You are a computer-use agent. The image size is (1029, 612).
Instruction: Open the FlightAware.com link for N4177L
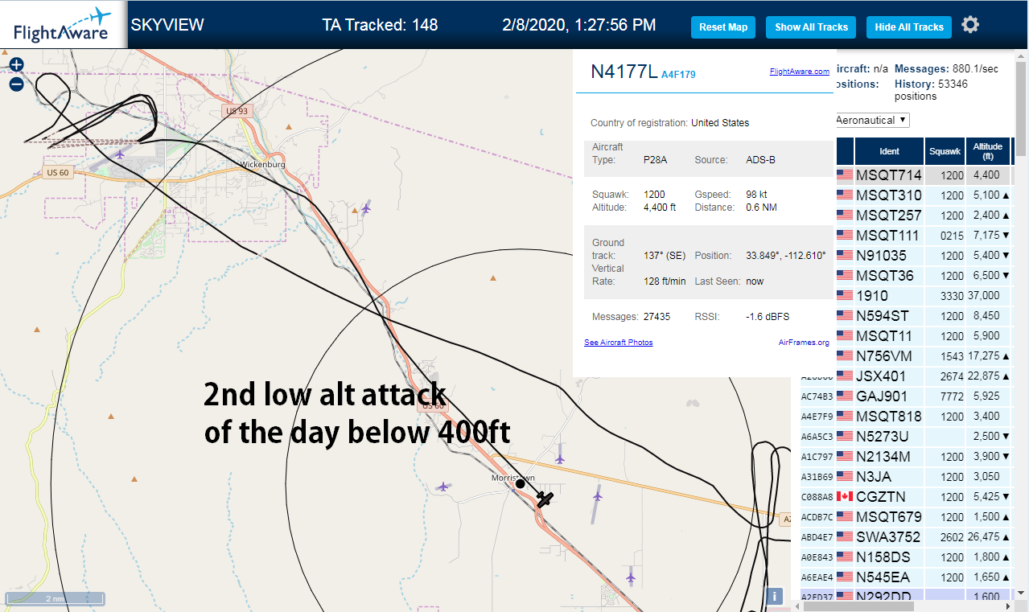[x=799, y=72]
